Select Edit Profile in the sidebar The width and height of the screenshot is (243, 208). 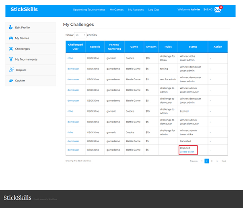click(22, 28)
